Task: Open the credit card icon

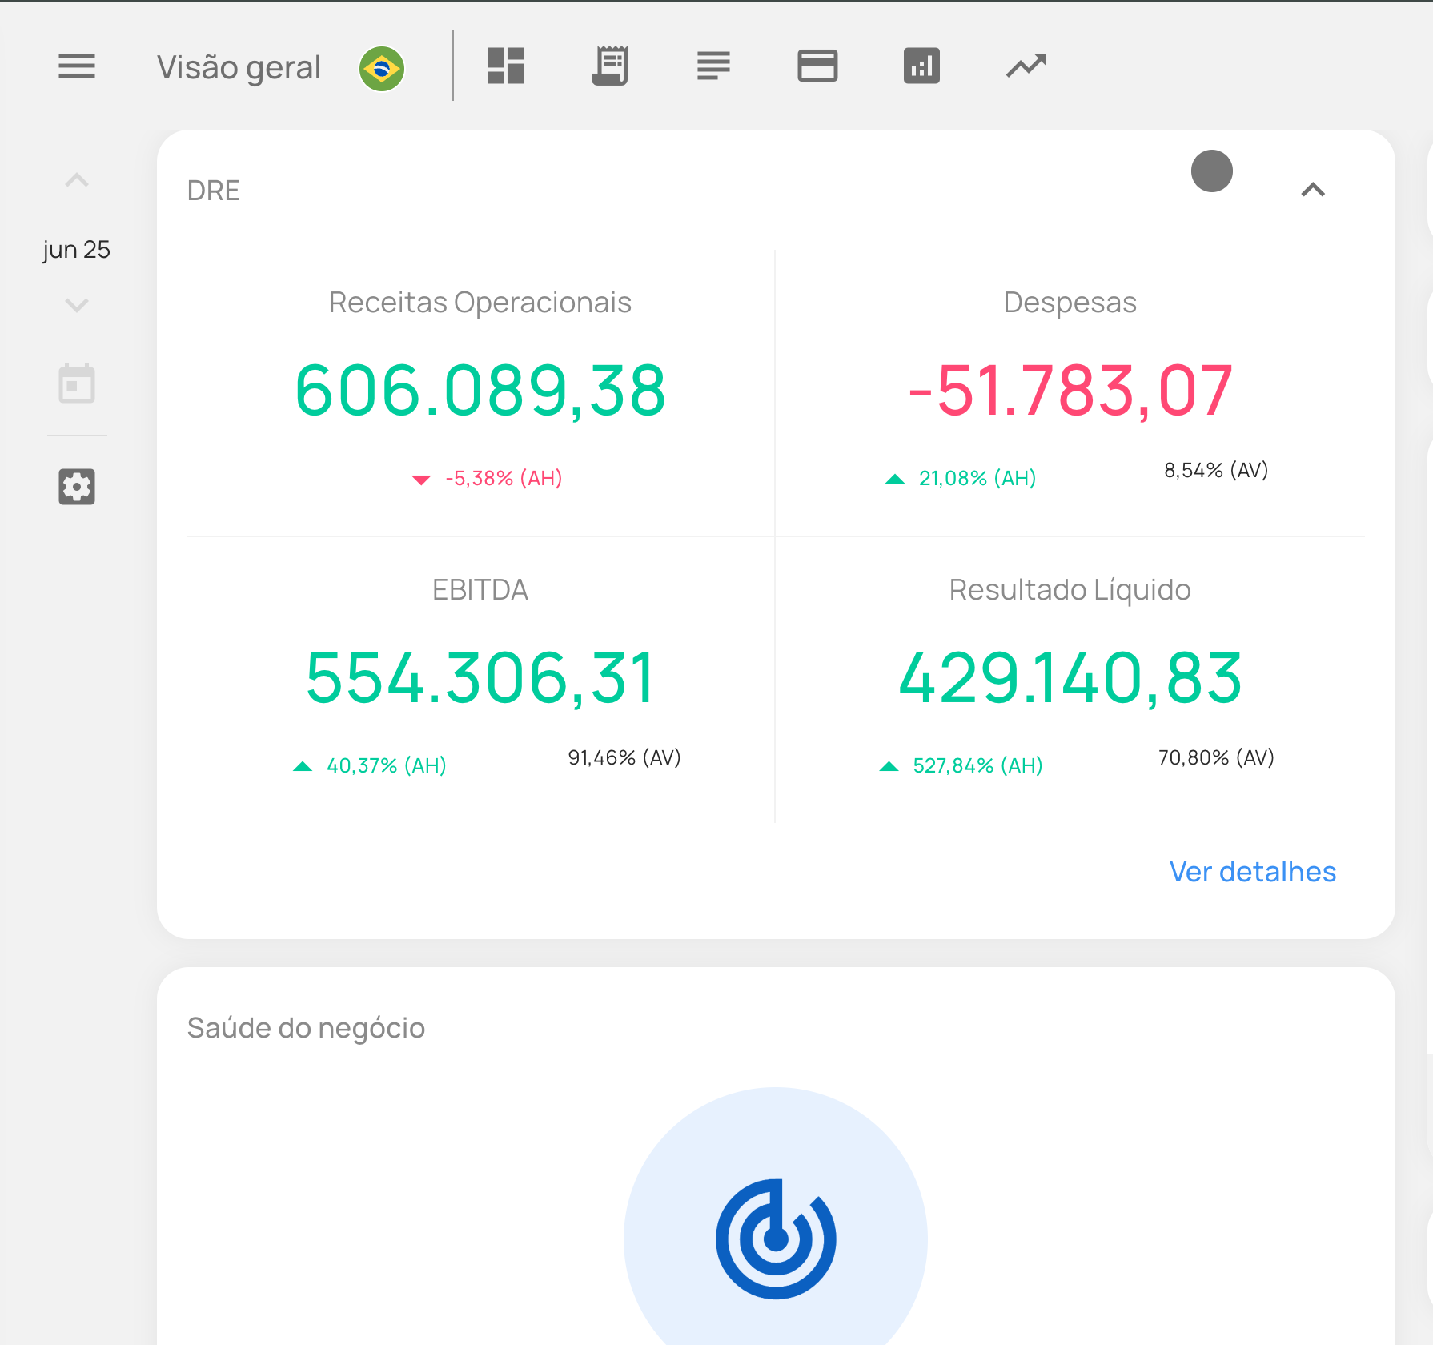Action: (817, 66)
